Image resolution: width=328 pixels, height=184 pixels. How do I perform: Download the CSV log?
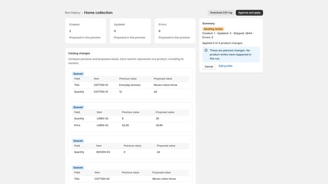(221, 13)
